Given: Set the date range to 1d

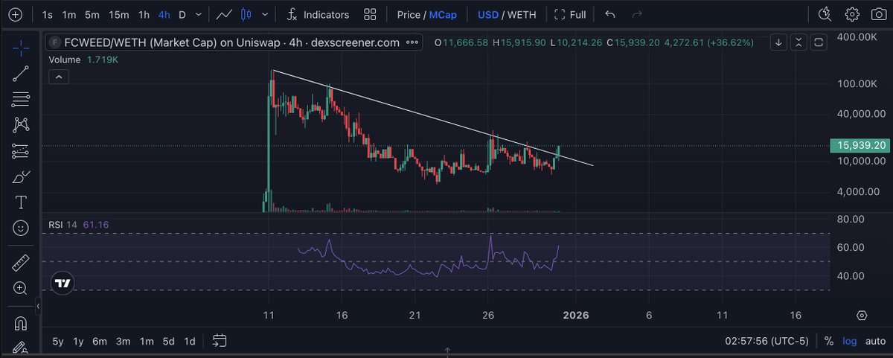Looking at the screenshot, I should click(x=190, y=342).
